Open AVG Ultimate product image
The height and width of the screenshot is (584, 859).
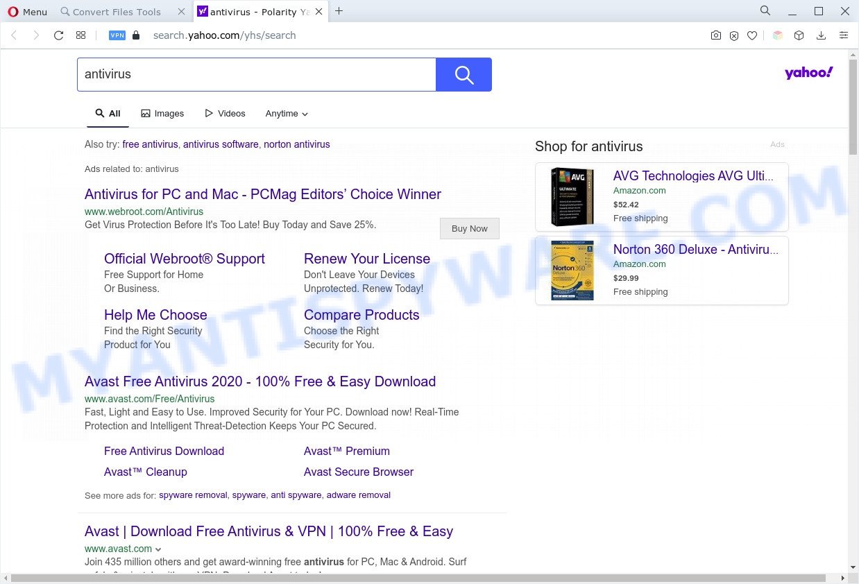coord(572,197)
